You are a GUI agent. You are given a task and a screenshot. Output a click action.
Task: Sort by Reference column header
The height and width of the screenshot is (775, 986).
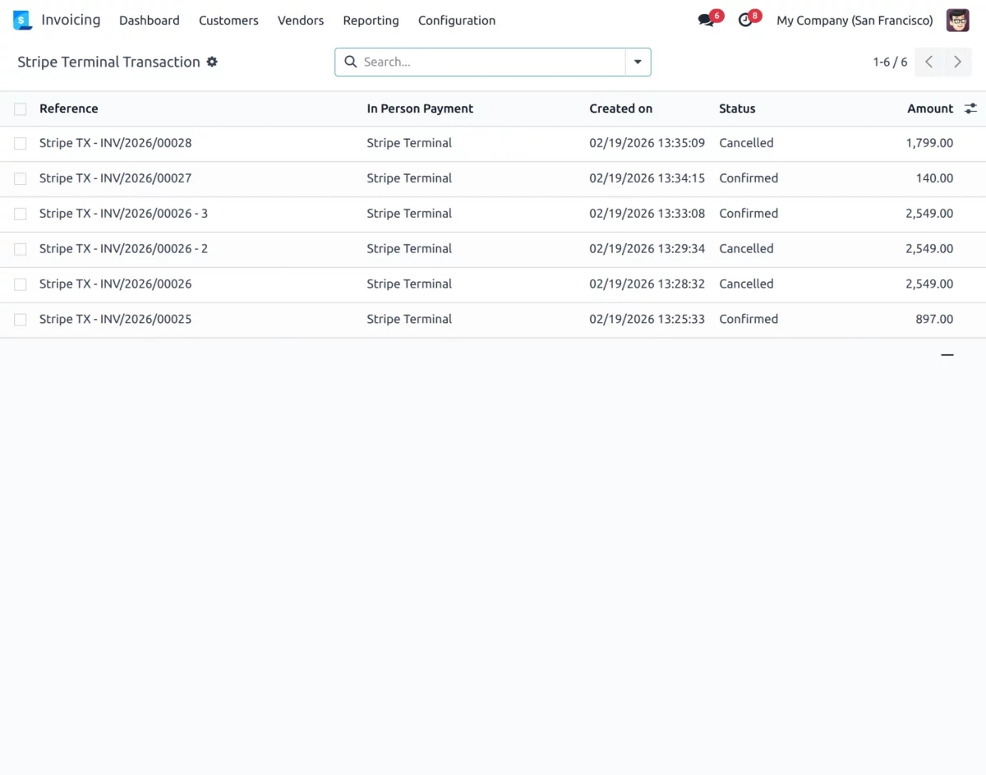coord(69,108)
